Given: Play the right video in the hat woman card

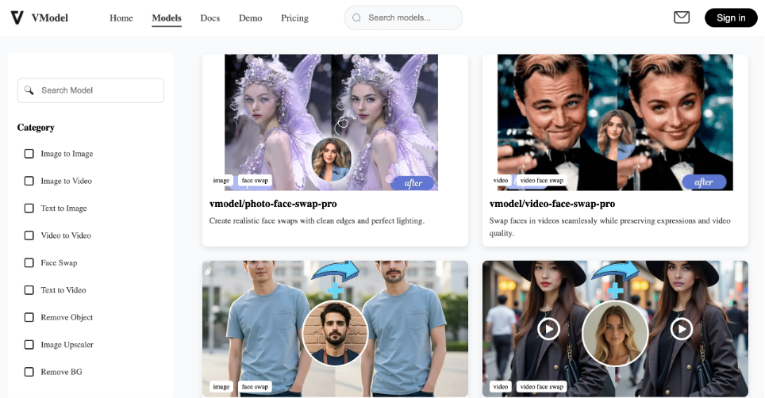Looking at the screenshot, I should [682, 329].
